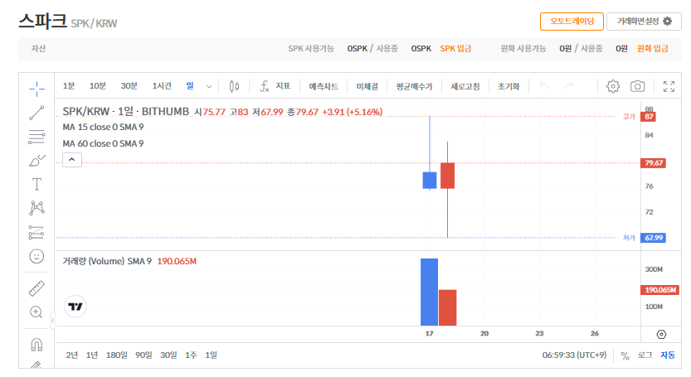691x377 pixels.
Task: Select the 일 daily interval
Action: 190,86
